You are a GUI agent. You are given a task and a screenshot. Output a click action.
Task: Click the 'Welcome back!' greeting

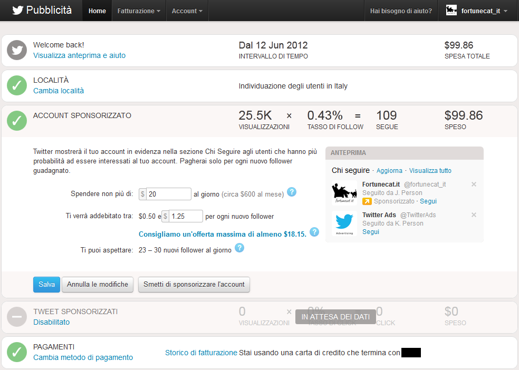tap(59, 45)
